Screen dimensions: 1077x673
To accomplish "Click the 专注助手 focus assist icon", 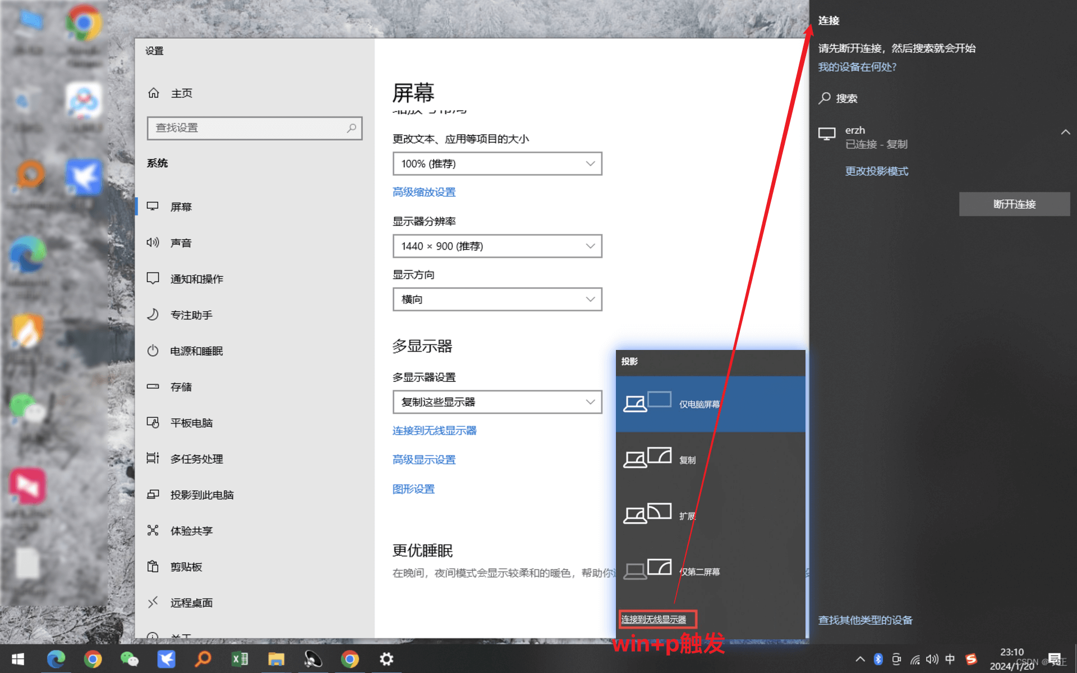I will tap(153, 315).
